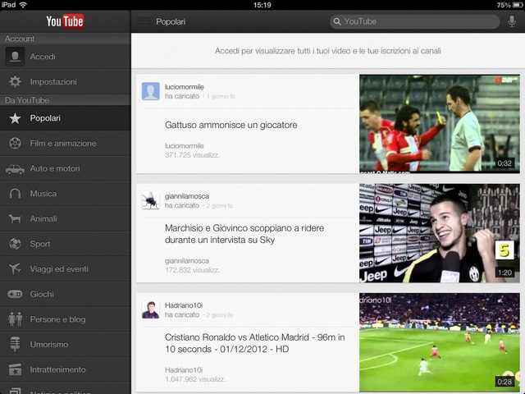Viewport: 525px width, 394px height.
Task: Click the 1.047.962 visualizz. count
Action: [195, 379]
